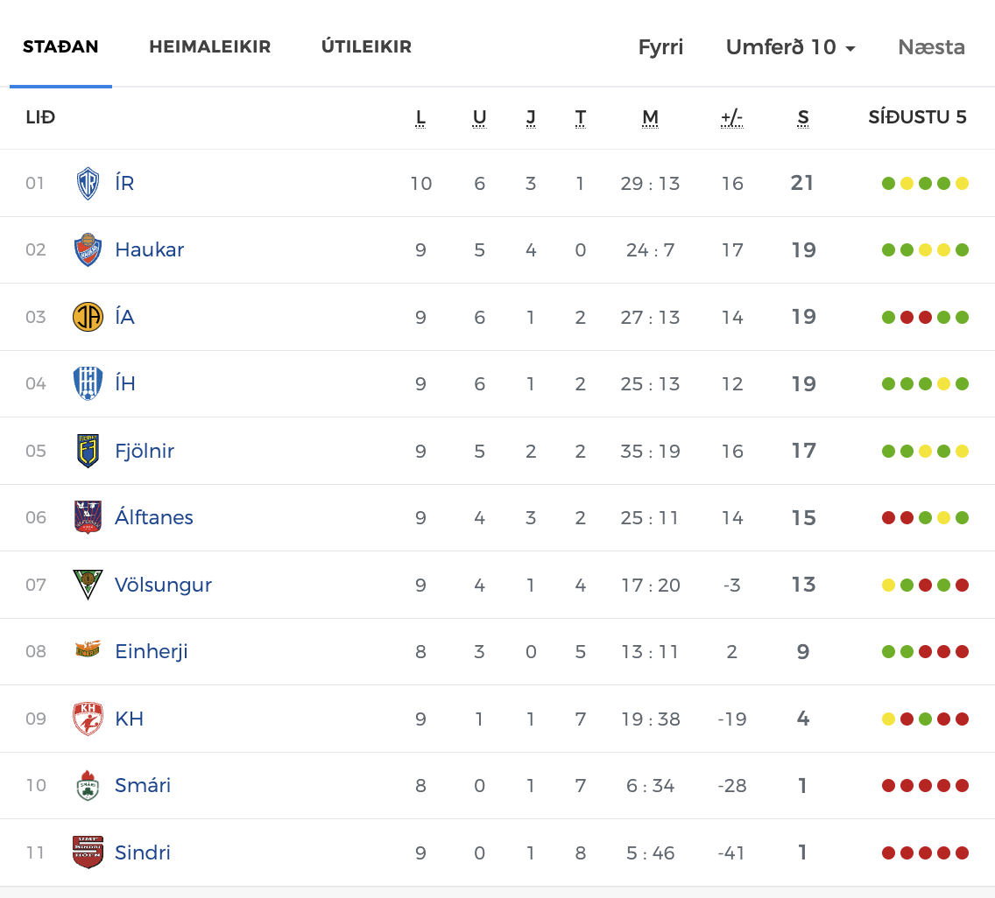The image size is (995, 898).
Task: Click the KH red football crest
Action: click(88, 719)
